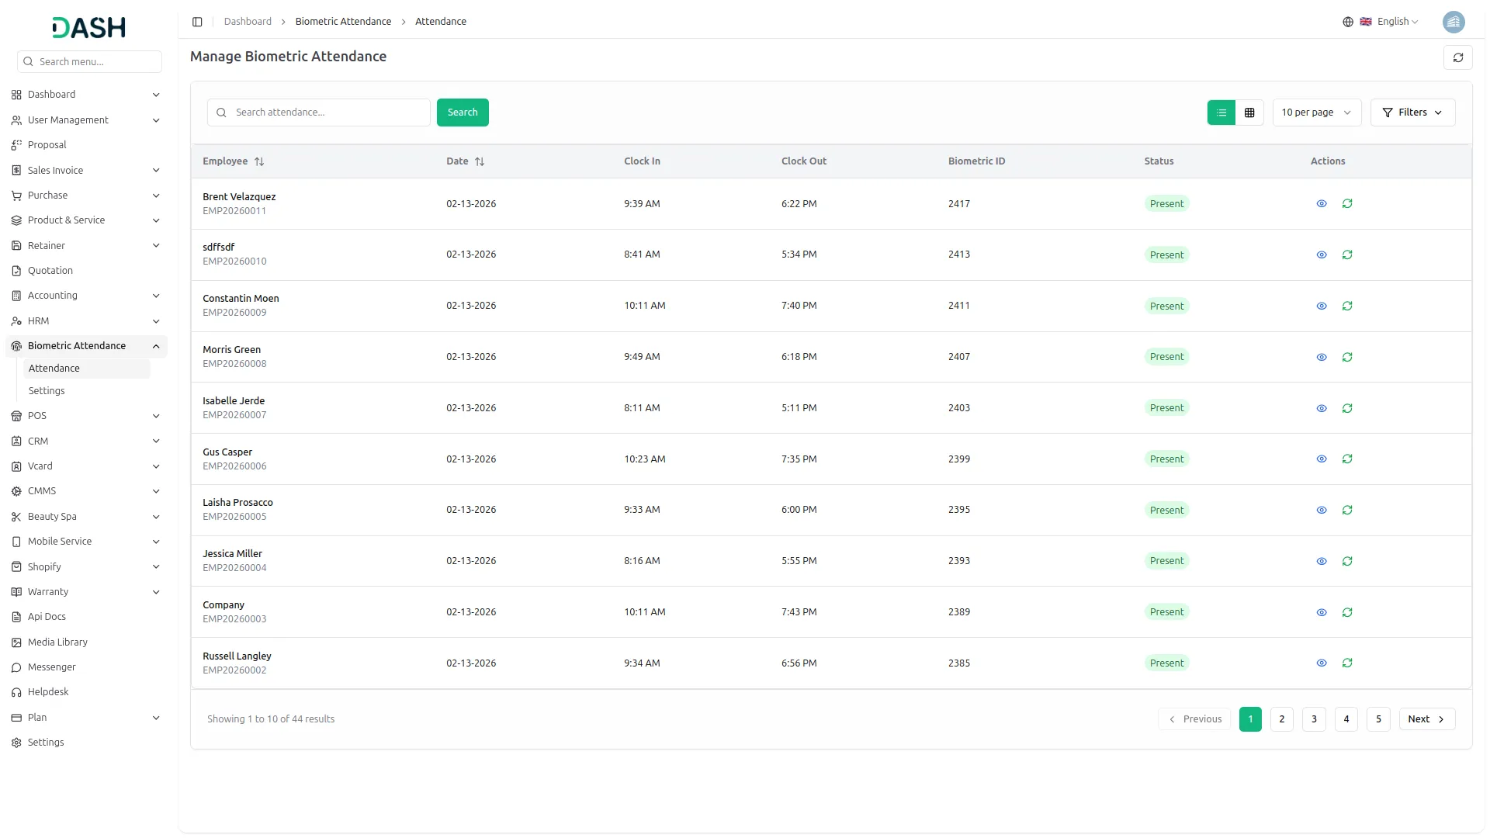The height and width of the screenshot is (838, 1490).
Task: Jump to page 5
Action: (1378, 719)
